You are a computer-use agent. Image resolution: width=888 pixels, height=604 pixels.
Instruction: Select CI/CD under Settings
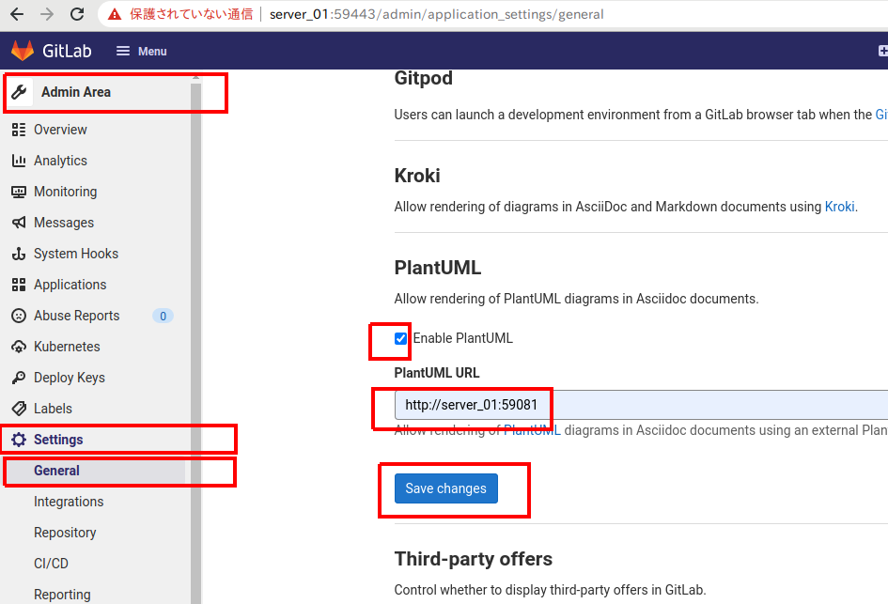pyautogui.click(x=51, y=564)
